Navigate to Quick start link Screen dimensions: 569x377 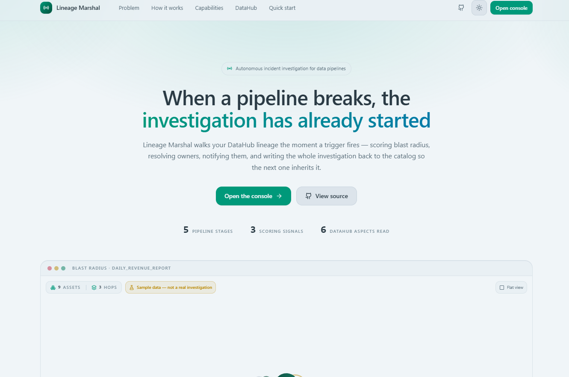click(x=282, y=8)
